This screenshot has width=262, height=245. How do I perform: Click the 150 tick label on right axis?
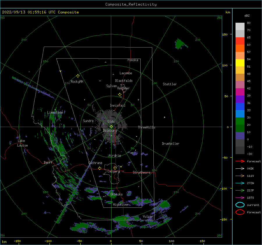click(x=225, y=34)
